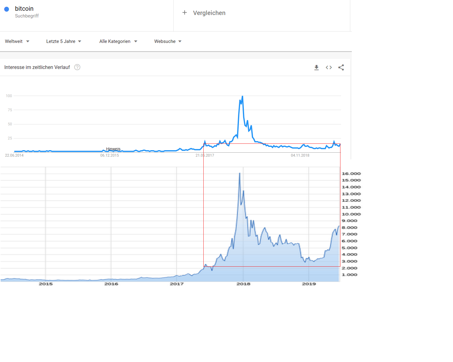The width and height of the screenshot is (453, 362).
Task: Click the download CSV icon
Action: pyautogui.click(x=317, y=67)
